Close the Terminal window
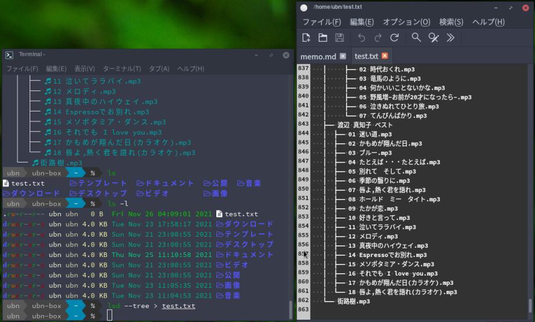 (x=286, y=55)
